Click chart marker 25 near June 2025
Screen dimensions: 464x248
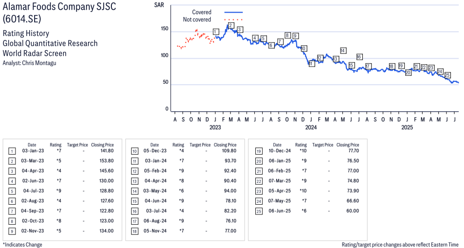447,75
